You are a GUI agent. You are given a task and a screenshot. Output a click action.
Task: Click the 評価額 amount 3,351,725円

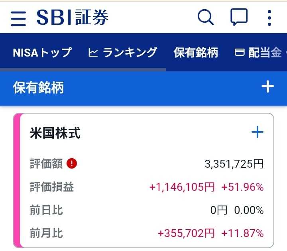click(234, 164)
